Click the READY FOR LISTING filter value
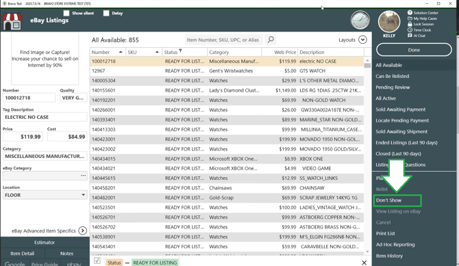 pyautogui.click(x=155, y=263)
